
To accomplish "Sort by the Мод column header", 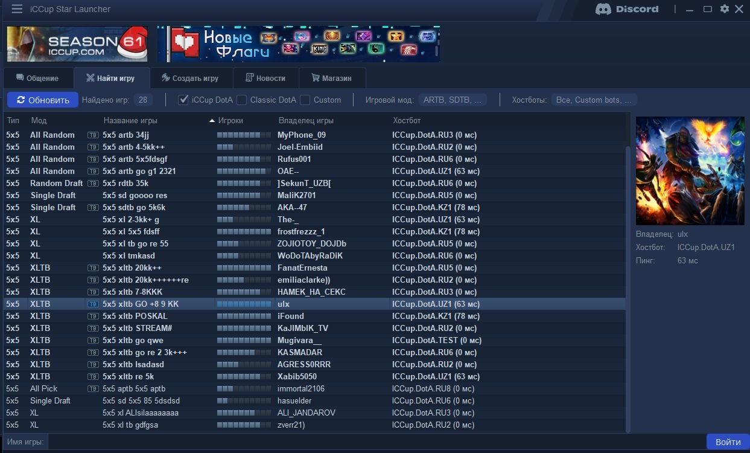I will pos(39,121).
